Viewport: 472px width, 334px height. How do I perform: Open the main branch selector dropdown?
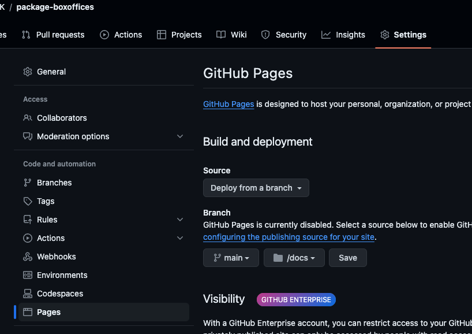click(x=231, y=258)
